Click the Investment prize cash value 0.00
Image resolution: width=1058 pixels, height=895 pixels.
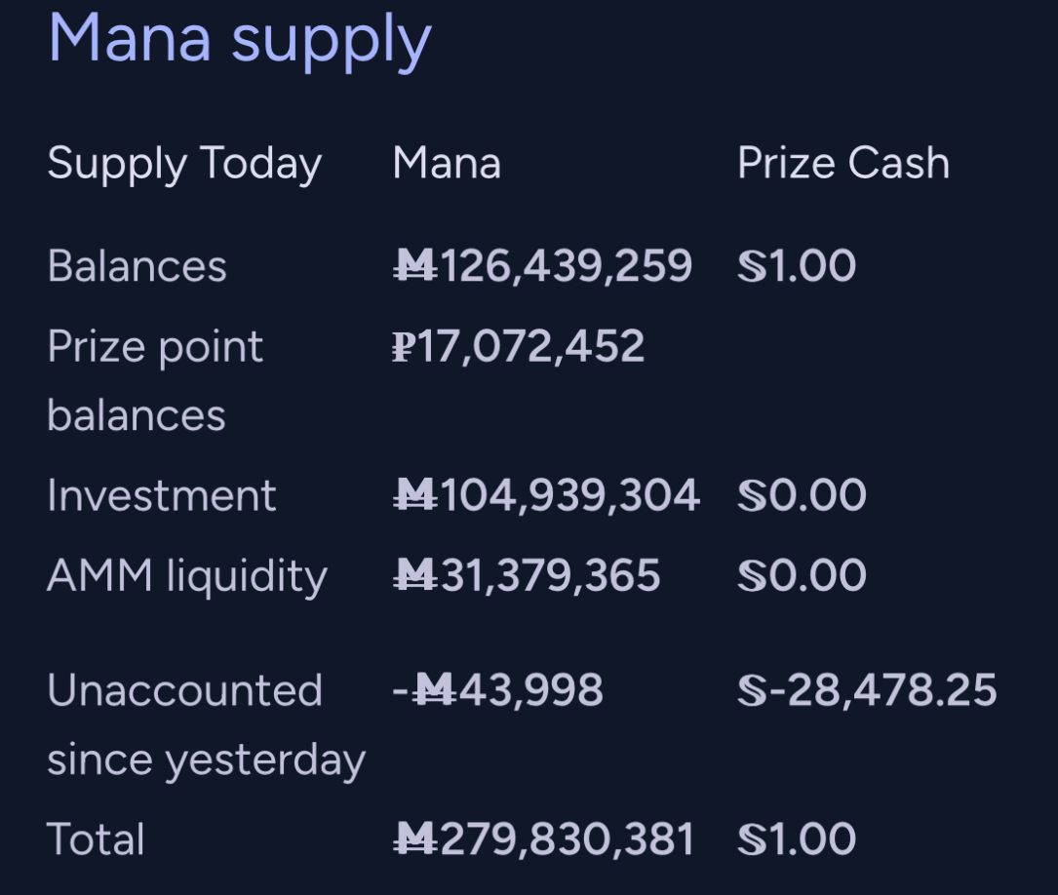[x=817, y=495]
